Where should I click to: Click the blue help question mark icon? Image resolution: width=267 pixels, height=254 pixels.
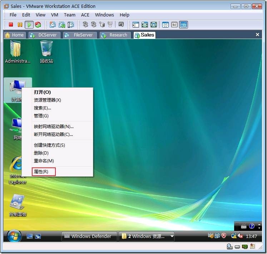[x=252, y=226]
